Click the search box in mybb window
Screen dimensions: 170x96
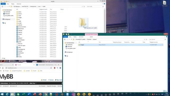coord(95,6)
